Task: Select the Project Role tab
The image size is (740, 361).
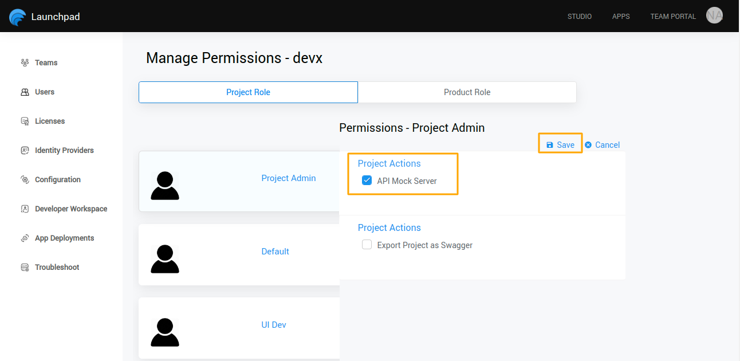Action: [x=248, y=92]
